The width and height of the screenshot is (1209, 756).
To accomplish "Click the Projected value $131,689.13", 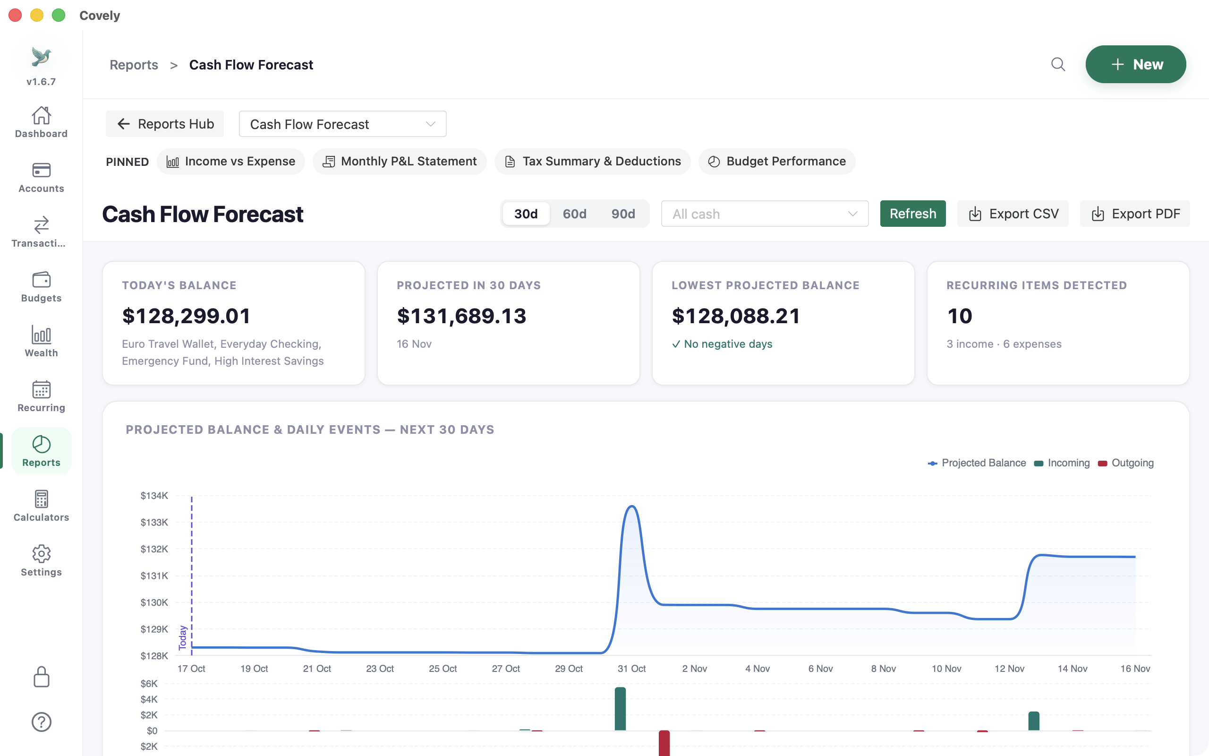I will [x=461, y=316].
